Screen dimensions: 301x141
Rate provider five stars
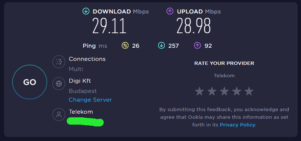(x=249, y=91)
